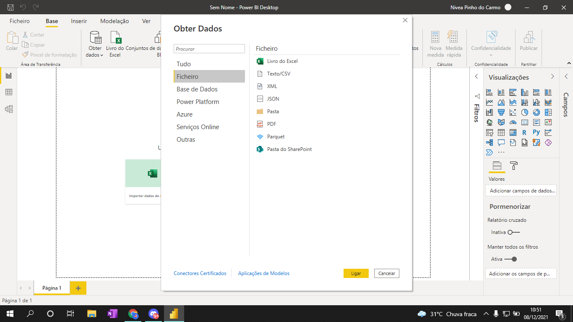573x322 pixels.
Task: Click the Cancelar button
Action: [x=387, y=273]
